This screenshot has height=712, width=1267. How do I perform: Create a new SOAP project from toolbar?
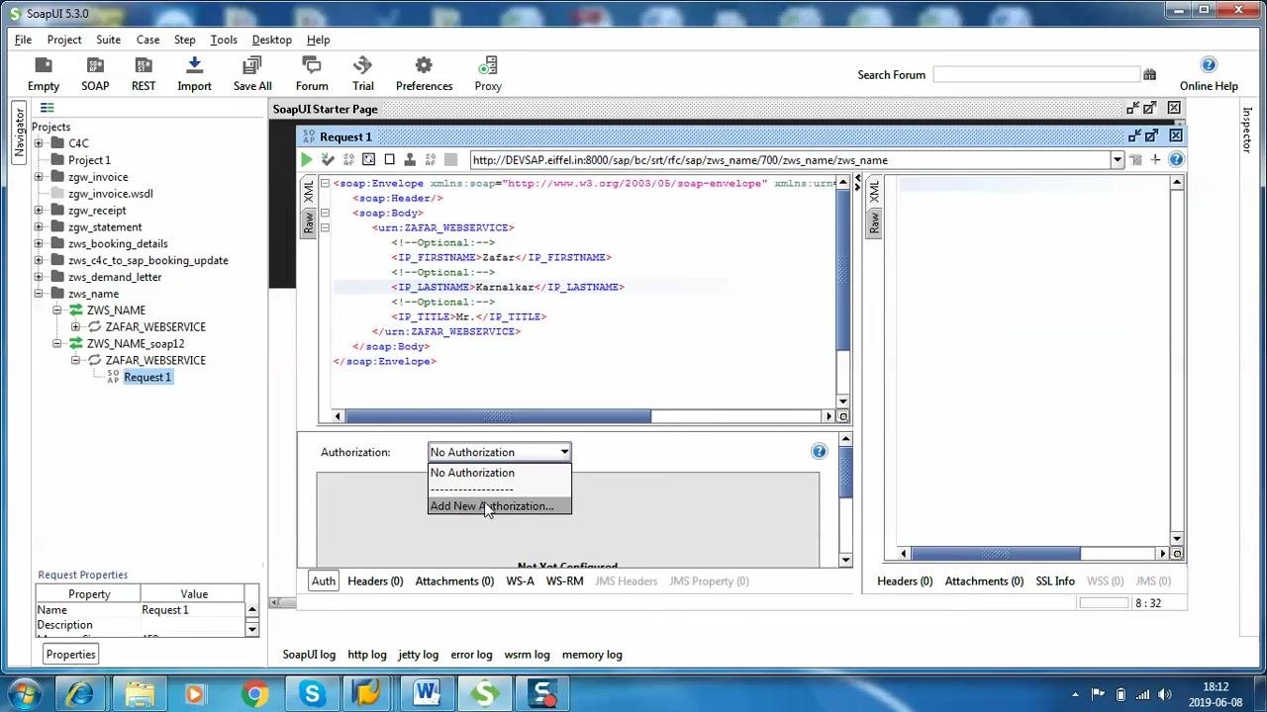coord(95,65)
